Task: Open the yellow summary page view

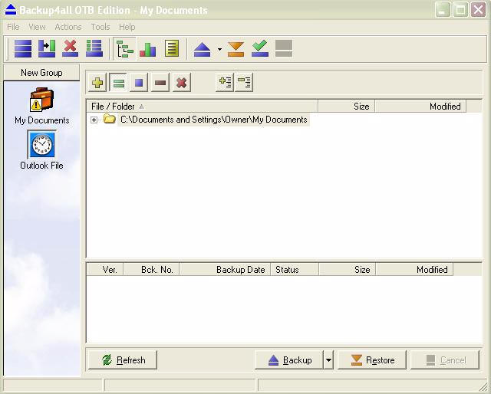Action: point(172,48)
